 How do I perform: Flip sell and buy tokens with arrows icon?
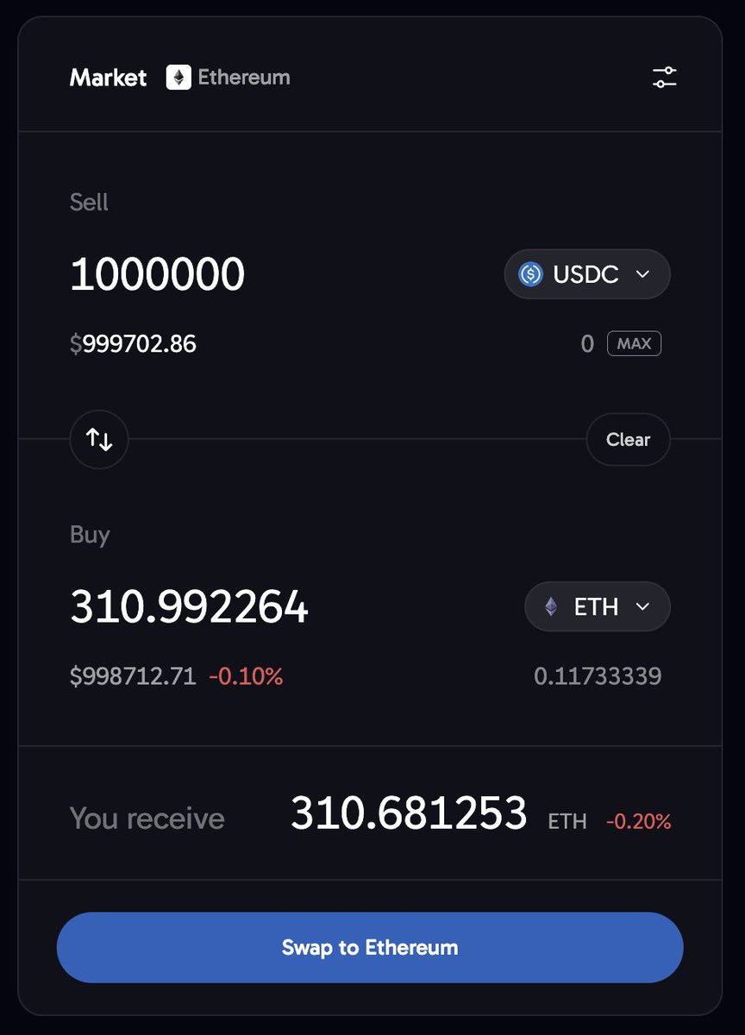pos(99,440)
